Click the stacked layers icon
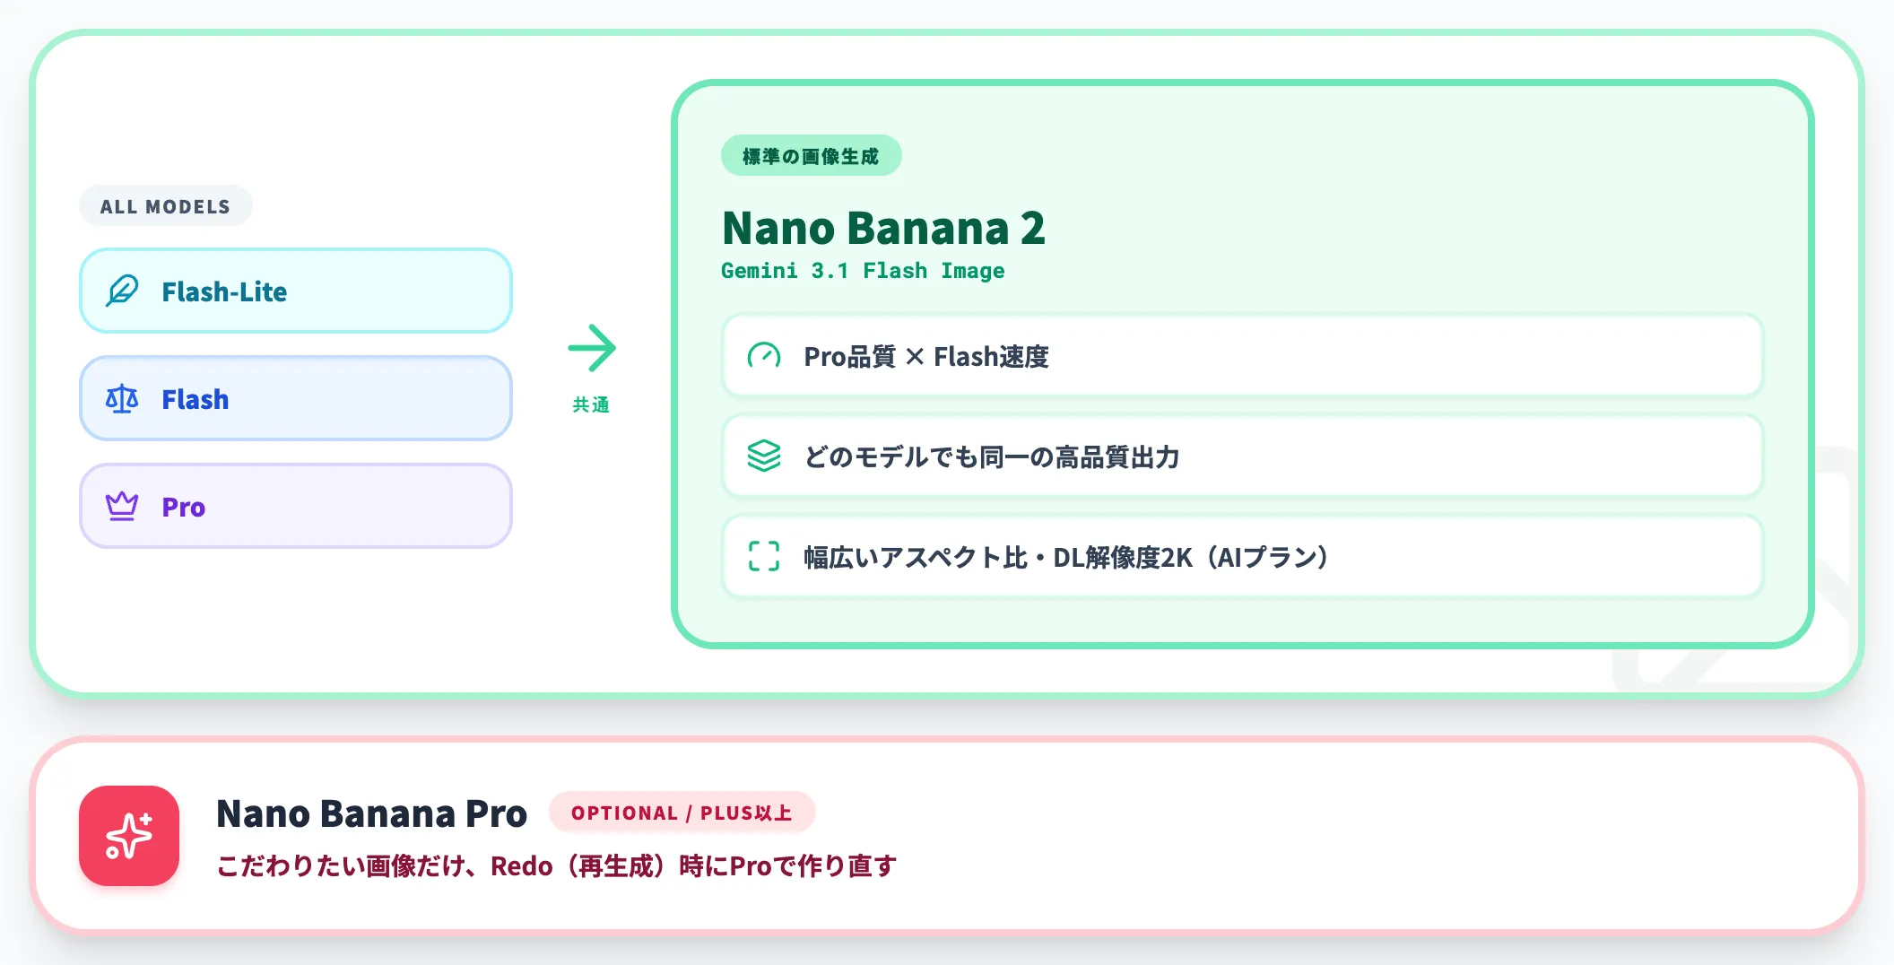 pos(764,456)
